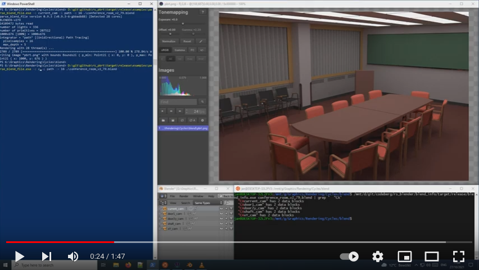Open the Tonemapping help button
The width and height of the screenshot is (479, 270).
202,12
